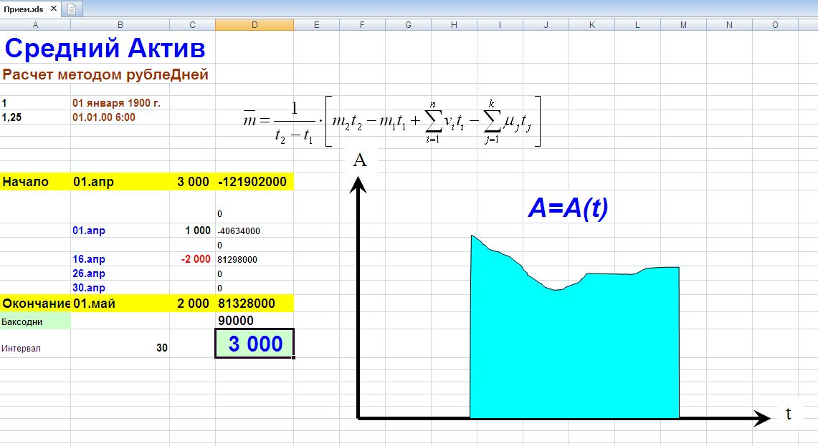Open a new blank document tab
The width and height of the screenshot is (818, 446).
point(72,9)
